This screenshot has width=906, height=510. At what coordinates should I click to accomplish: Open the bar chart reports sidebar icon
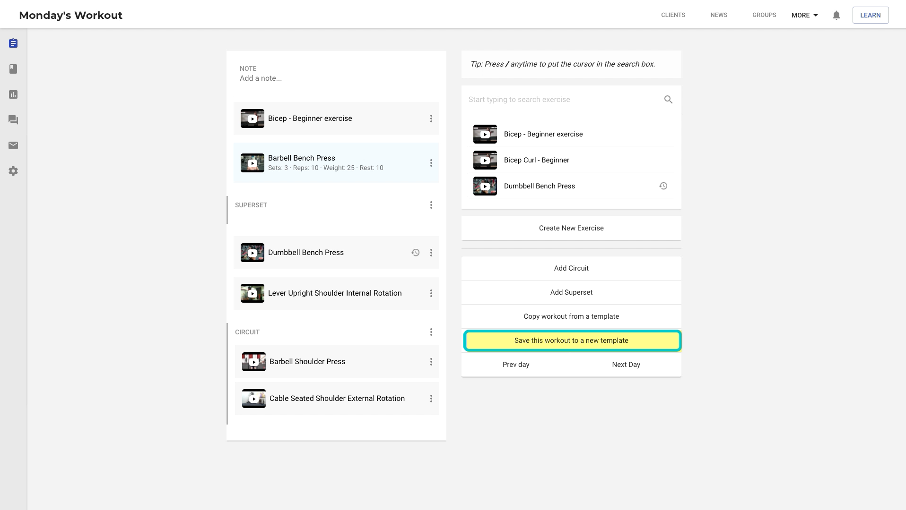pyautogui.click(x=13, y=94)
